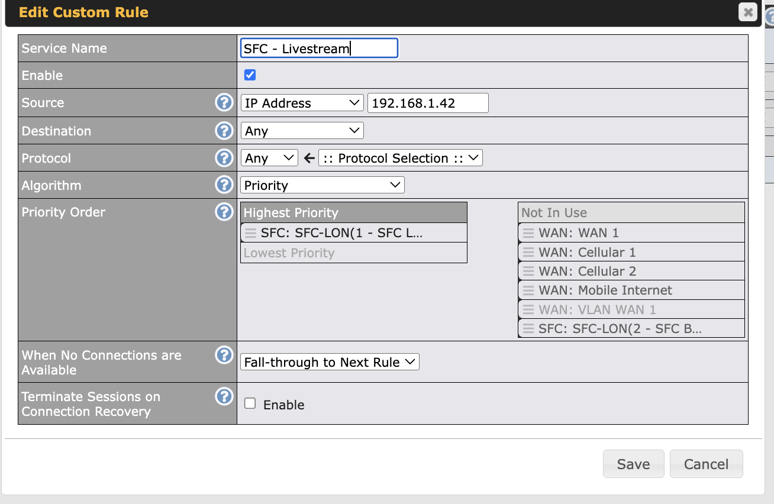Click the Service Name text field
The image size is (774, 504).
319,49
